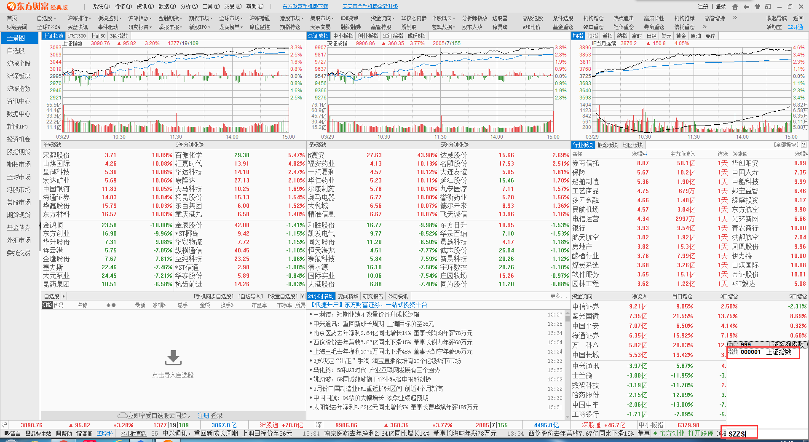809x442 pixels.
Task: Click the 东方财富手机版下载 link
Action: [x=305, y=6]
